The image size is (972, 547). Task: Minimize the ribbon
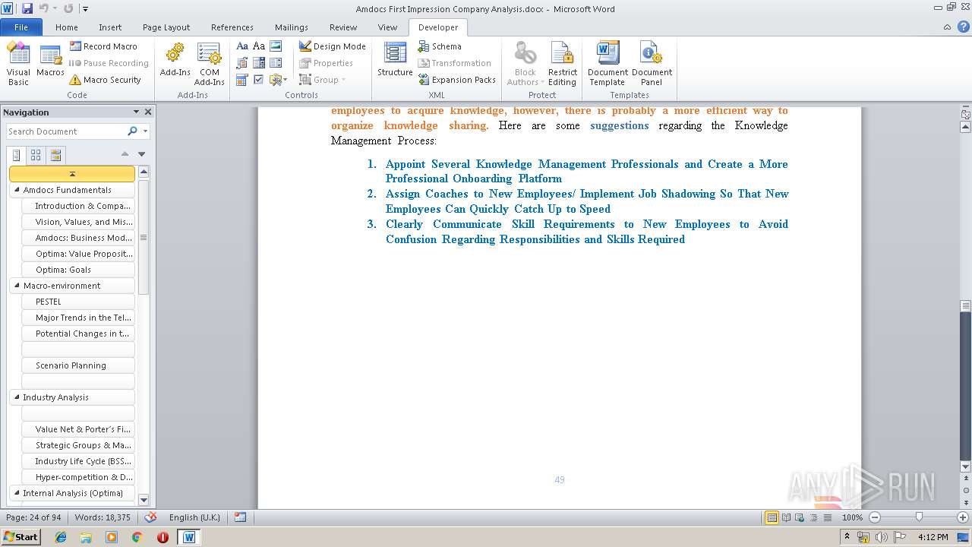click(x=947, y=27)
